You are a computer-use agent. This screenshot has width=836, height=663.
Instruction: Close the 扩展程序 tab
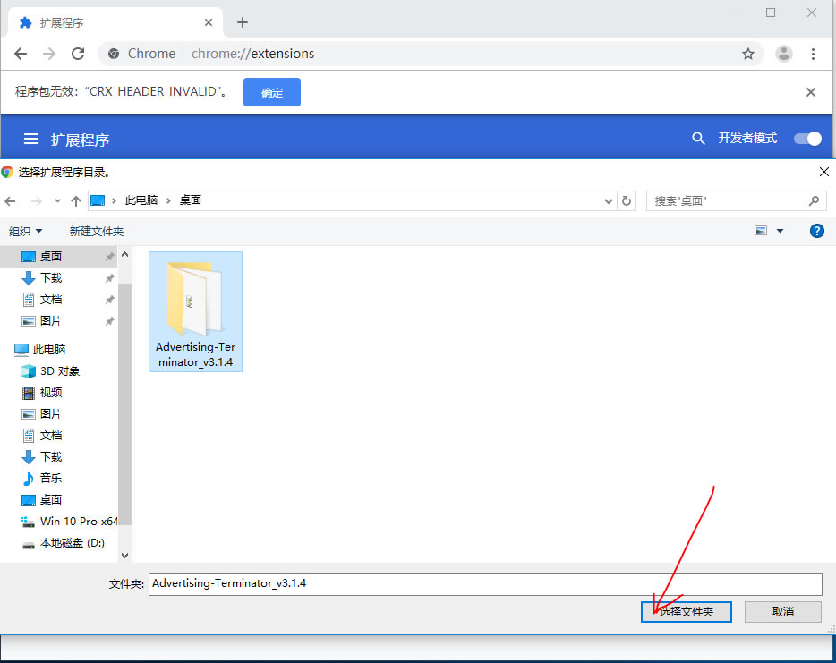pos(209,22)
